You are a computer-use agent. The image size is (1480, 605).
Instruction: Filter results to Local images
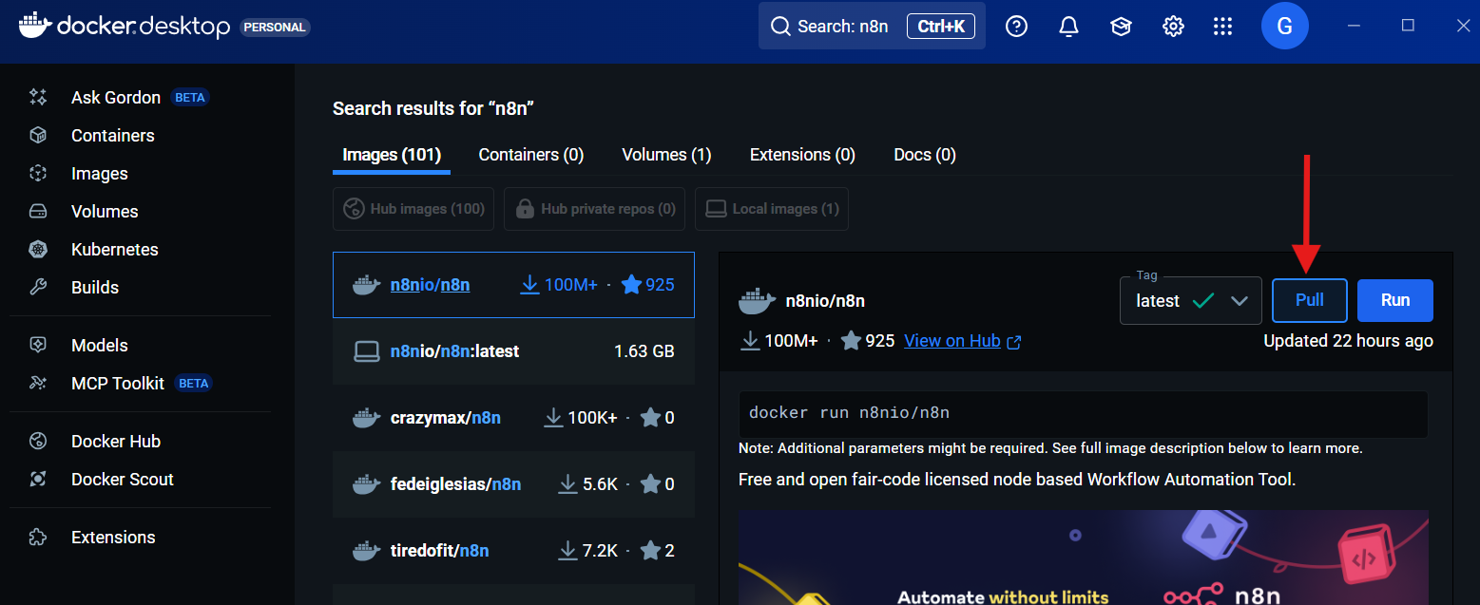(771, 208)
